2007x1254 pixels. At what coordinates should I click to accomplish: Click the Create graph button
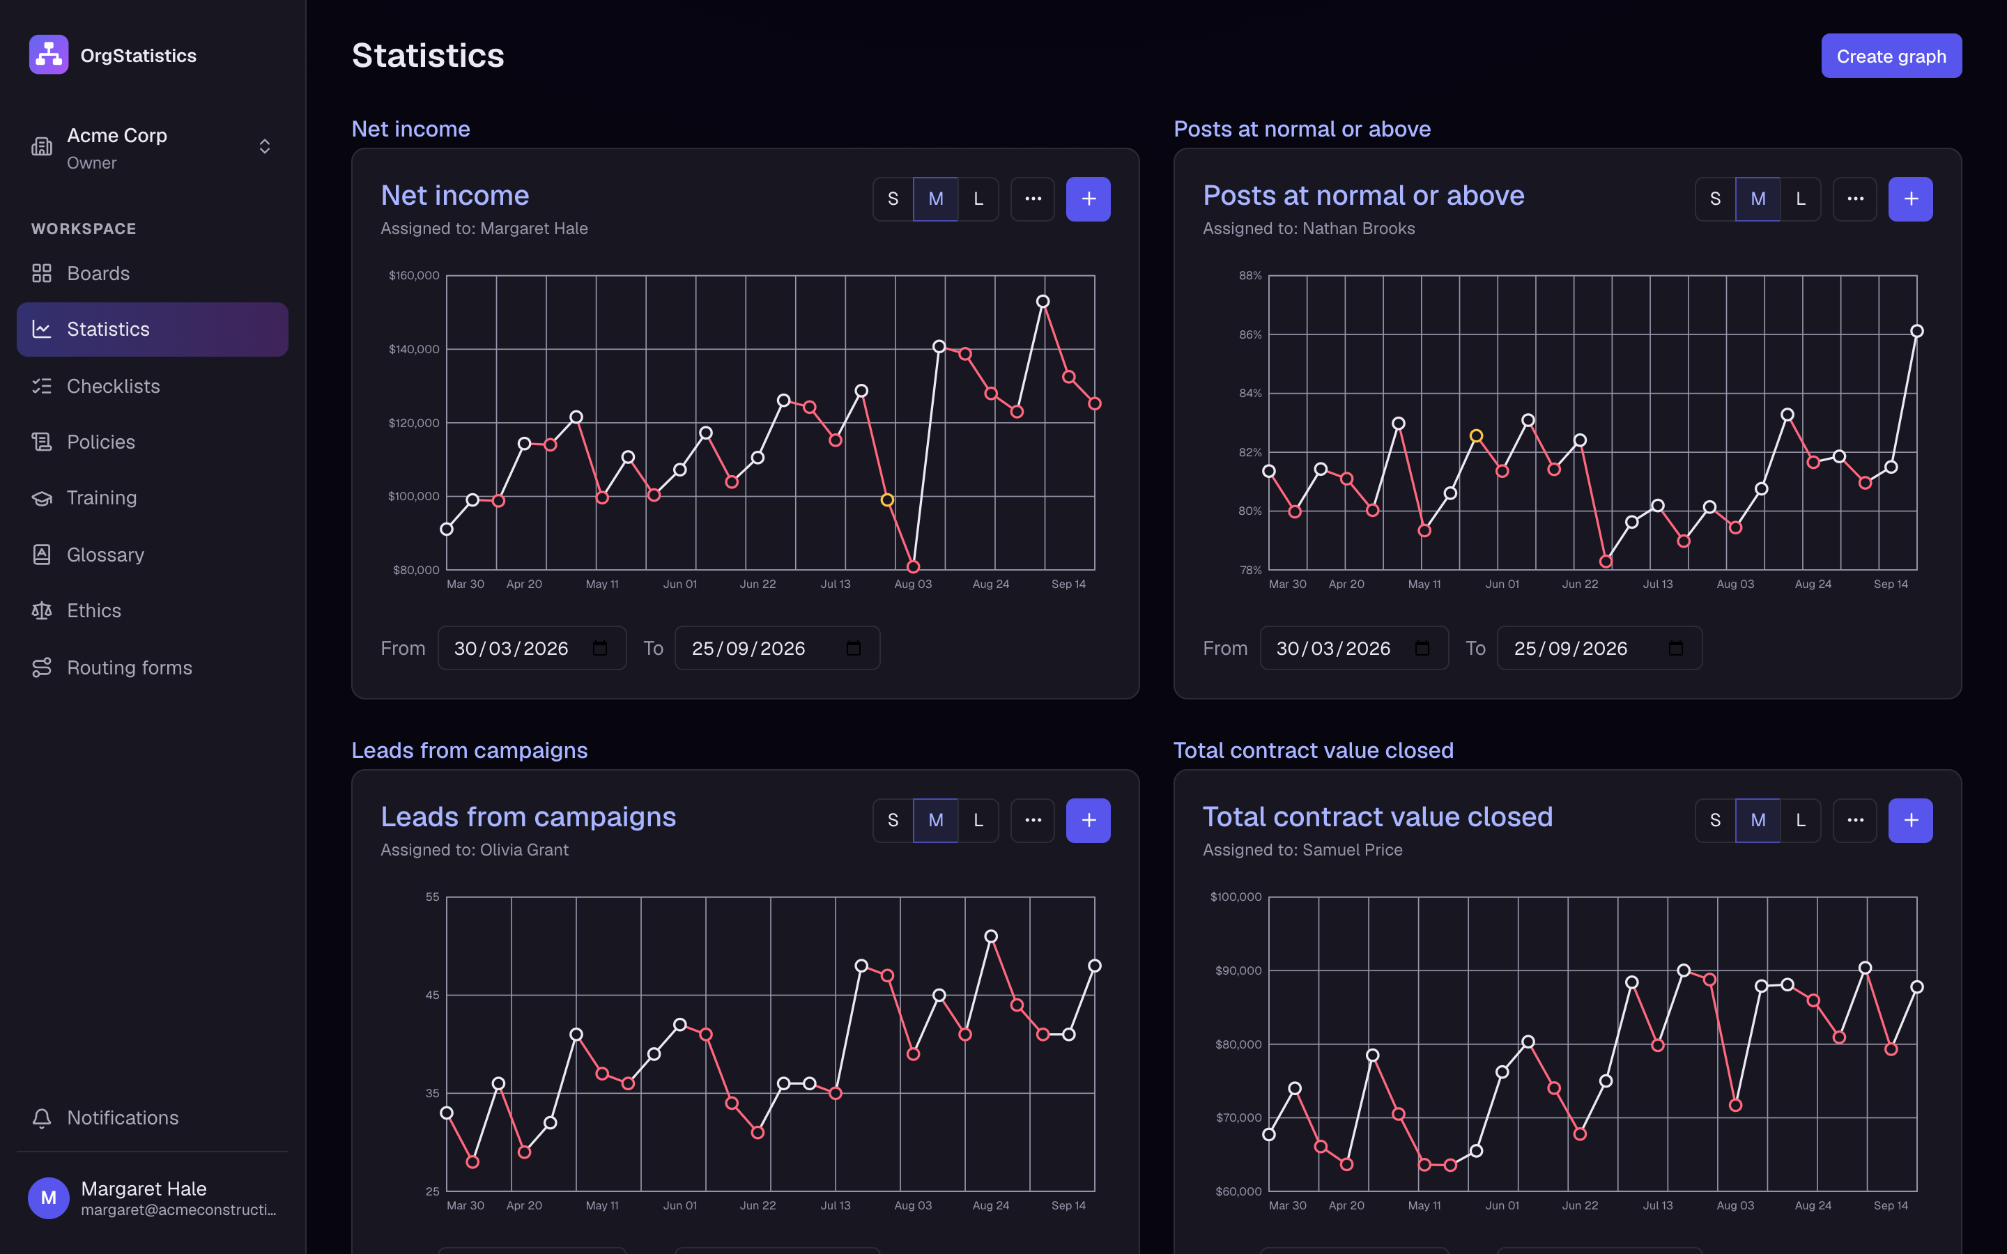coord(1891,56)
